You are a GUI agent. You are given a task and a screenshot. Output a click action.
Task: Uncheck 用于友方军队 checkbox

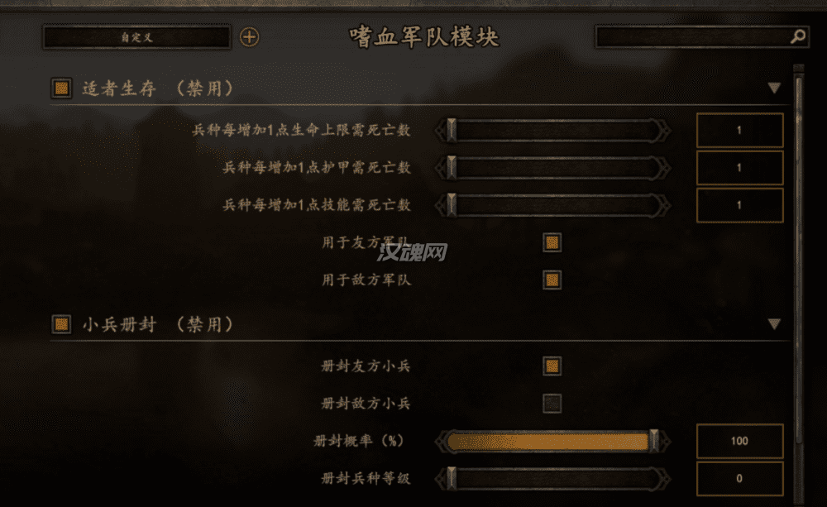pos(552,242)
